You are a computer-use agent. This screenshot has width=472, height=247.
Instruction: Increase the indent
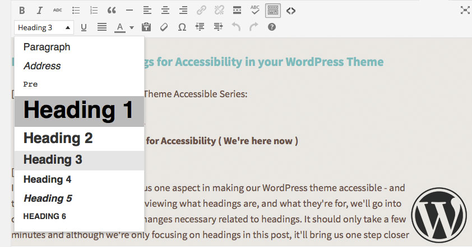pos(218,27)
